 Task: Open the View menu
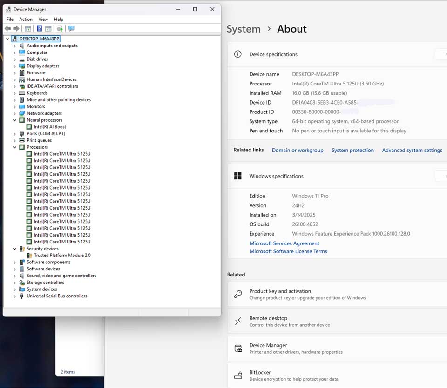tap(43, 20)
